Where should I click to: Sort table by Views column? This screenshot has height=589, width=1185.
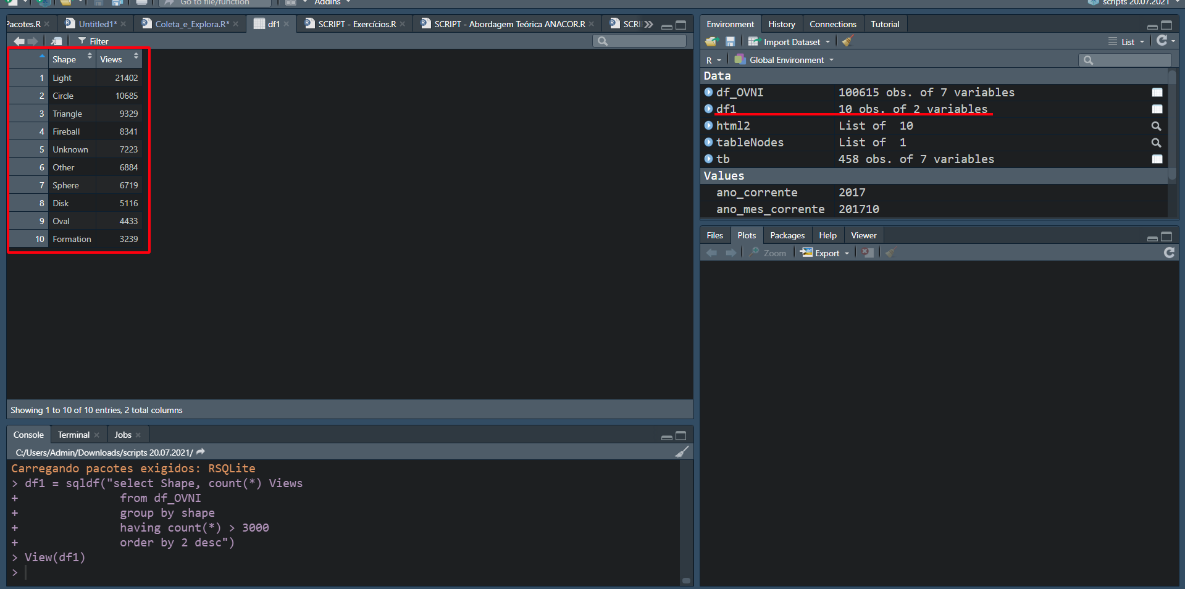119,59
